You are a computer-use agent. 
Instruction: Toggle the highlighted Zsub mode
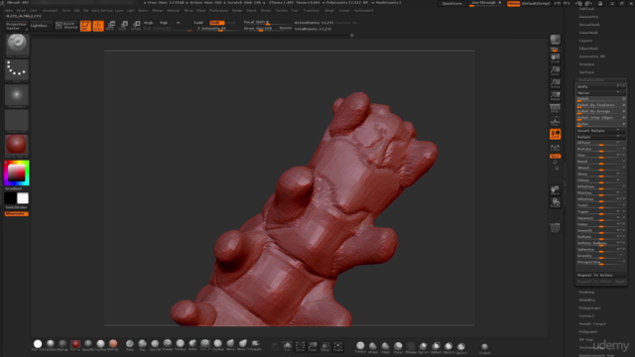tap(216, 23)
